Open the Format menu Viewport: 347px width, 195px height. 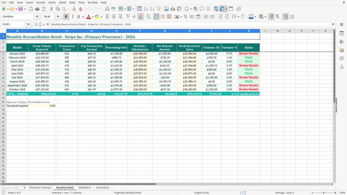coord(41,2)
